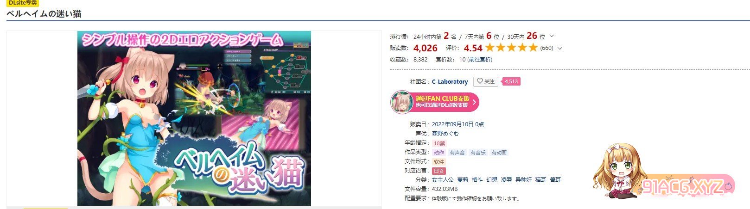The image size is (750, 209).
Task: Select the 有声音 tag
Action: (x=458, y=153)
